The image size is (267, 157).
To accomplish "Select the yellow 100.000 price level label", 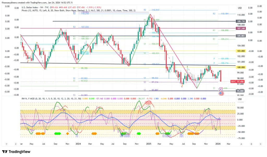I will [240, 67].
